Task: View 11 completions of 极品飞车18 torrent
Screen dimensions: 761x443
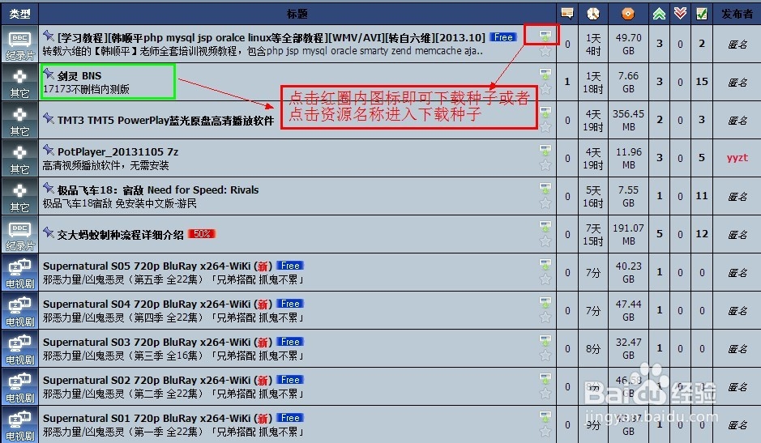Action: 702,196
